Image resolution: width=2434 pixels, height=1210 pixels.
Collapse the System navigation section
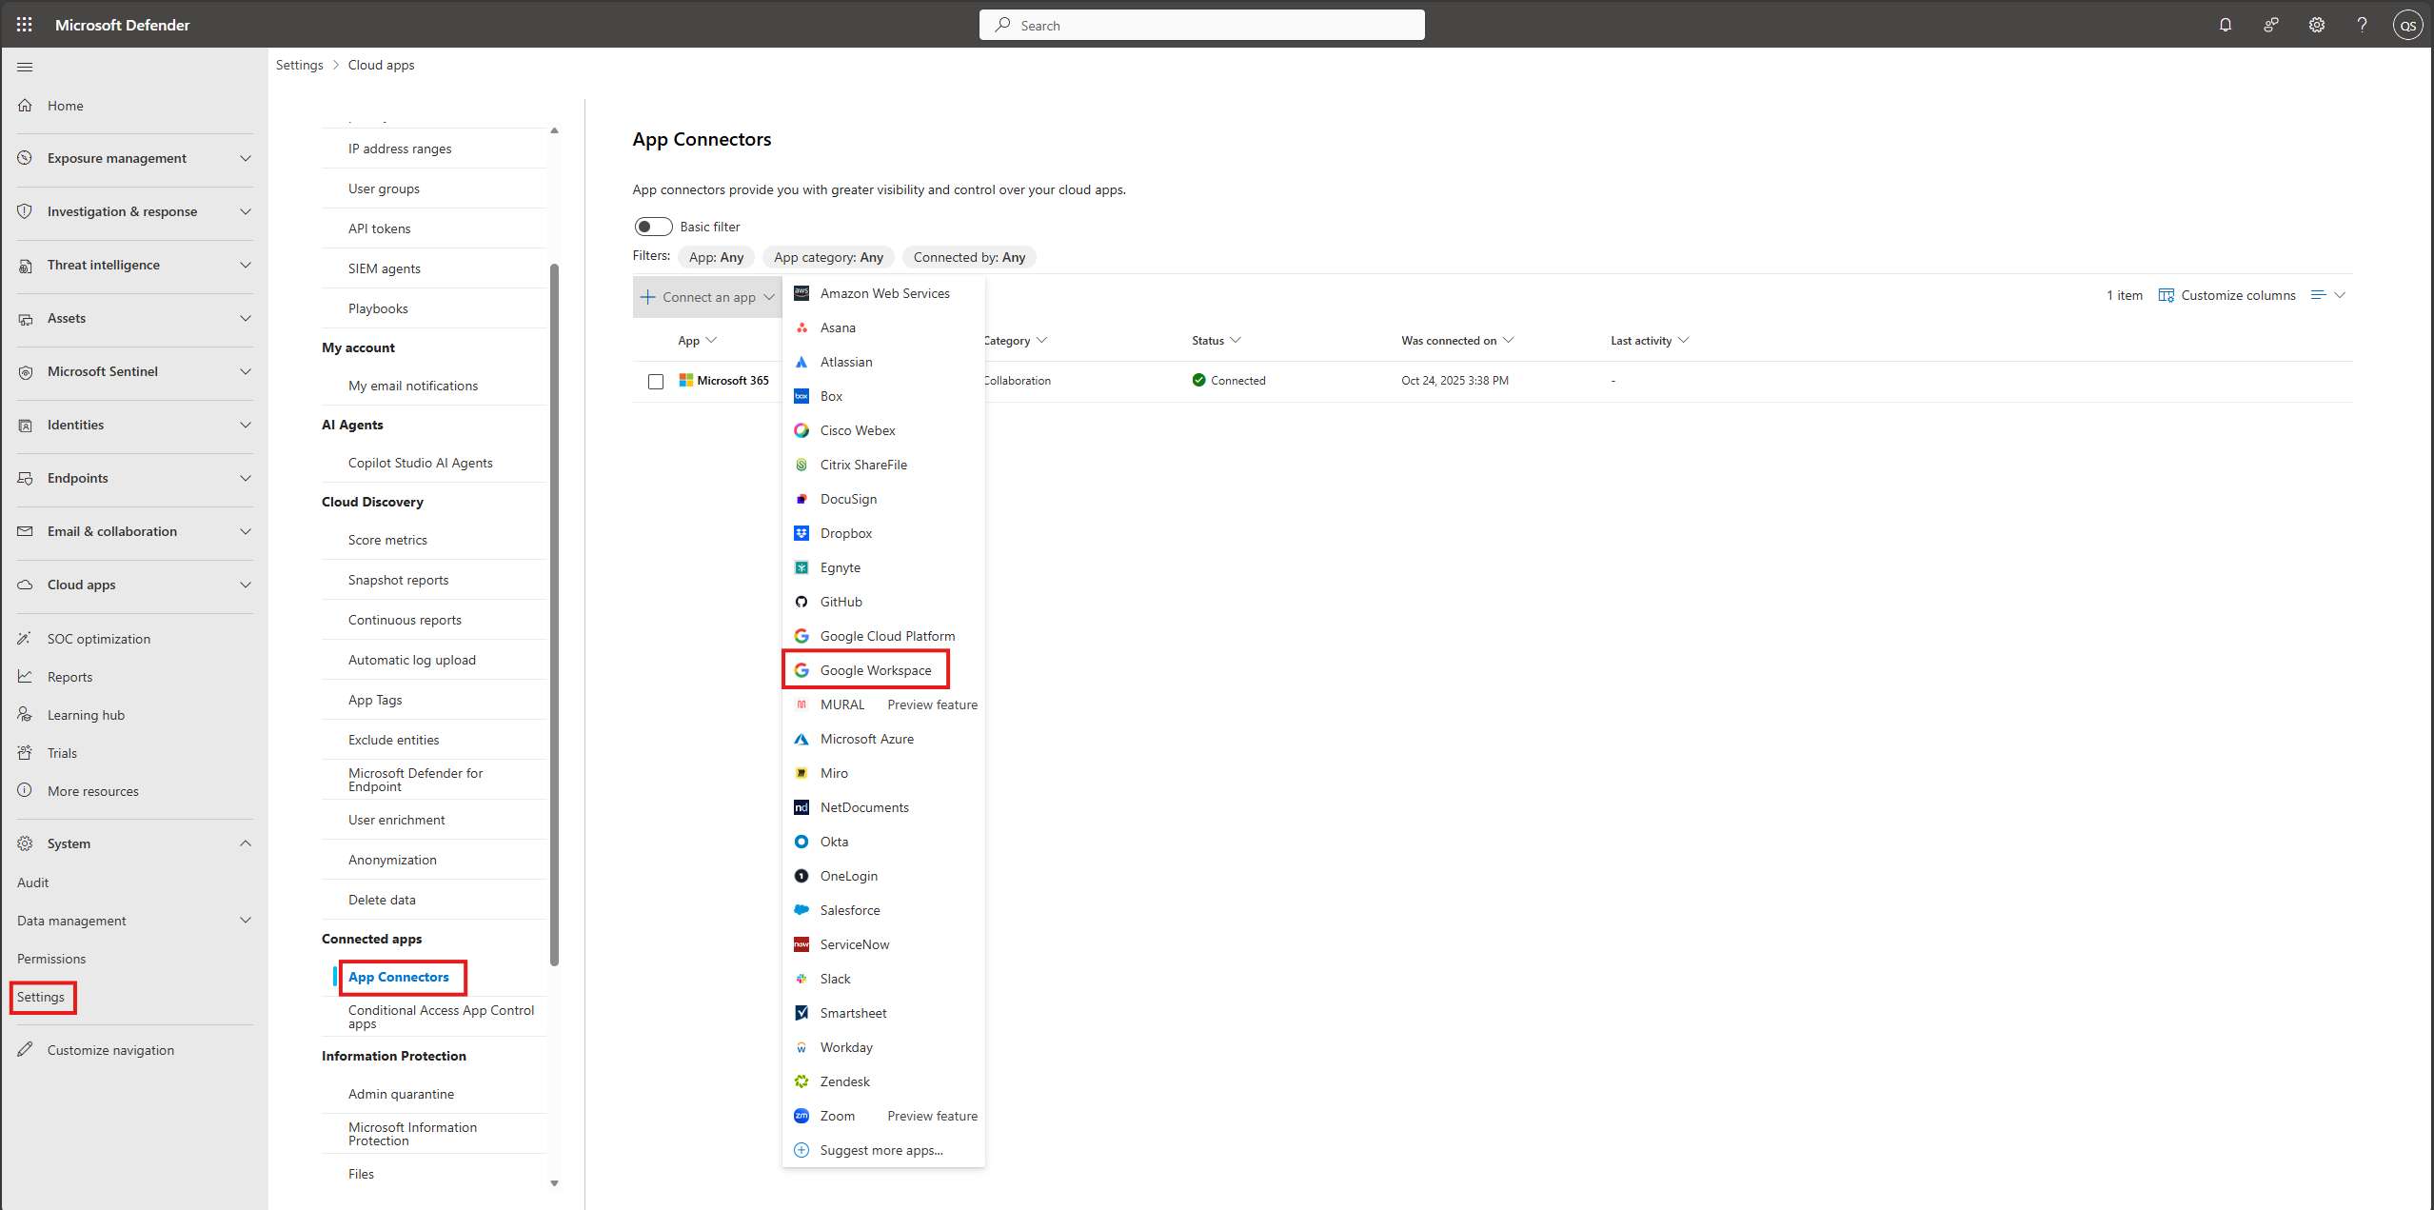[x=245, y=843]
